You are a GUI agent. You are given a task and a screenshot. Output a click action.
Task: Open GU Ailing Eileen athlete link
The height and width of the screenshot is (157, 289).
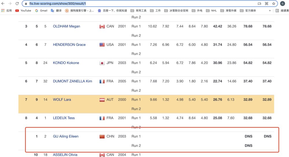[66, 136]
